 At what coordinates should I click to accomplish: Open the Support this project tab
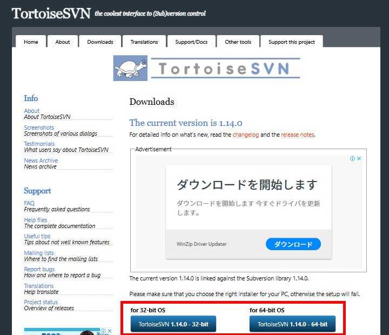[292, 42]
